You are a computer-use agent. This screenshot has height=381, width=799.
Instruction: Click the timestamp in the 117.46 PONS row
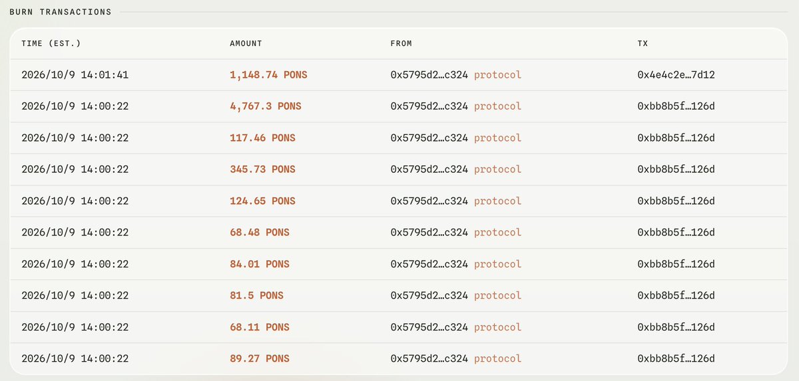tap(75, 138)
